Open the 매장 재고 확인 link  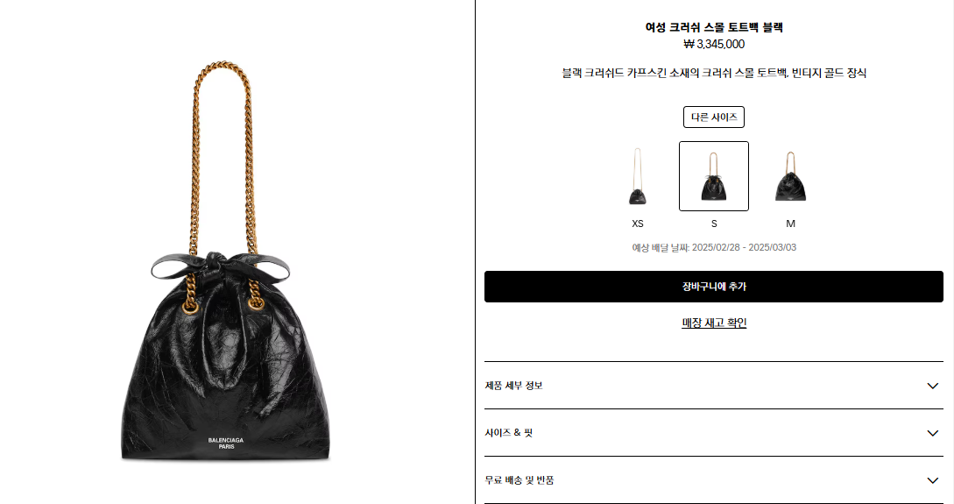point(714,323)
